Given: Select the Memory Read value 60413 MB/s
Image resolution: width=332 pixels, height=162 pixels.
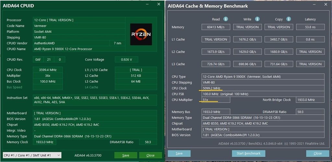Looking at the screenshot, I should coord(216,27).
